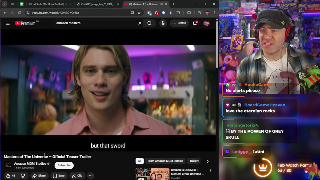320x180 pixels.
Task: Open media controls toolbar icon
Action: click(x=199, y=12)
